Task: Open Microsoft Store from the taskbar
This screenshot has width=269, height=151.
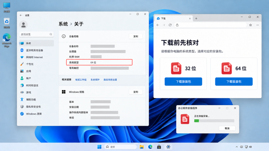Action: tap(159, 147)
